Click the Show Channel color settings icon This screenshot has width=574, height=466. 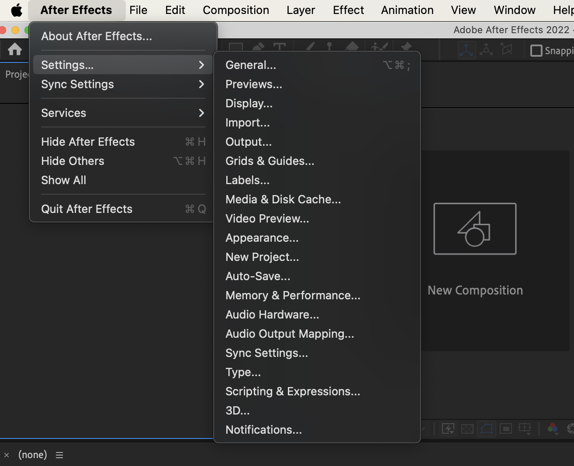(x=552, y=428)
